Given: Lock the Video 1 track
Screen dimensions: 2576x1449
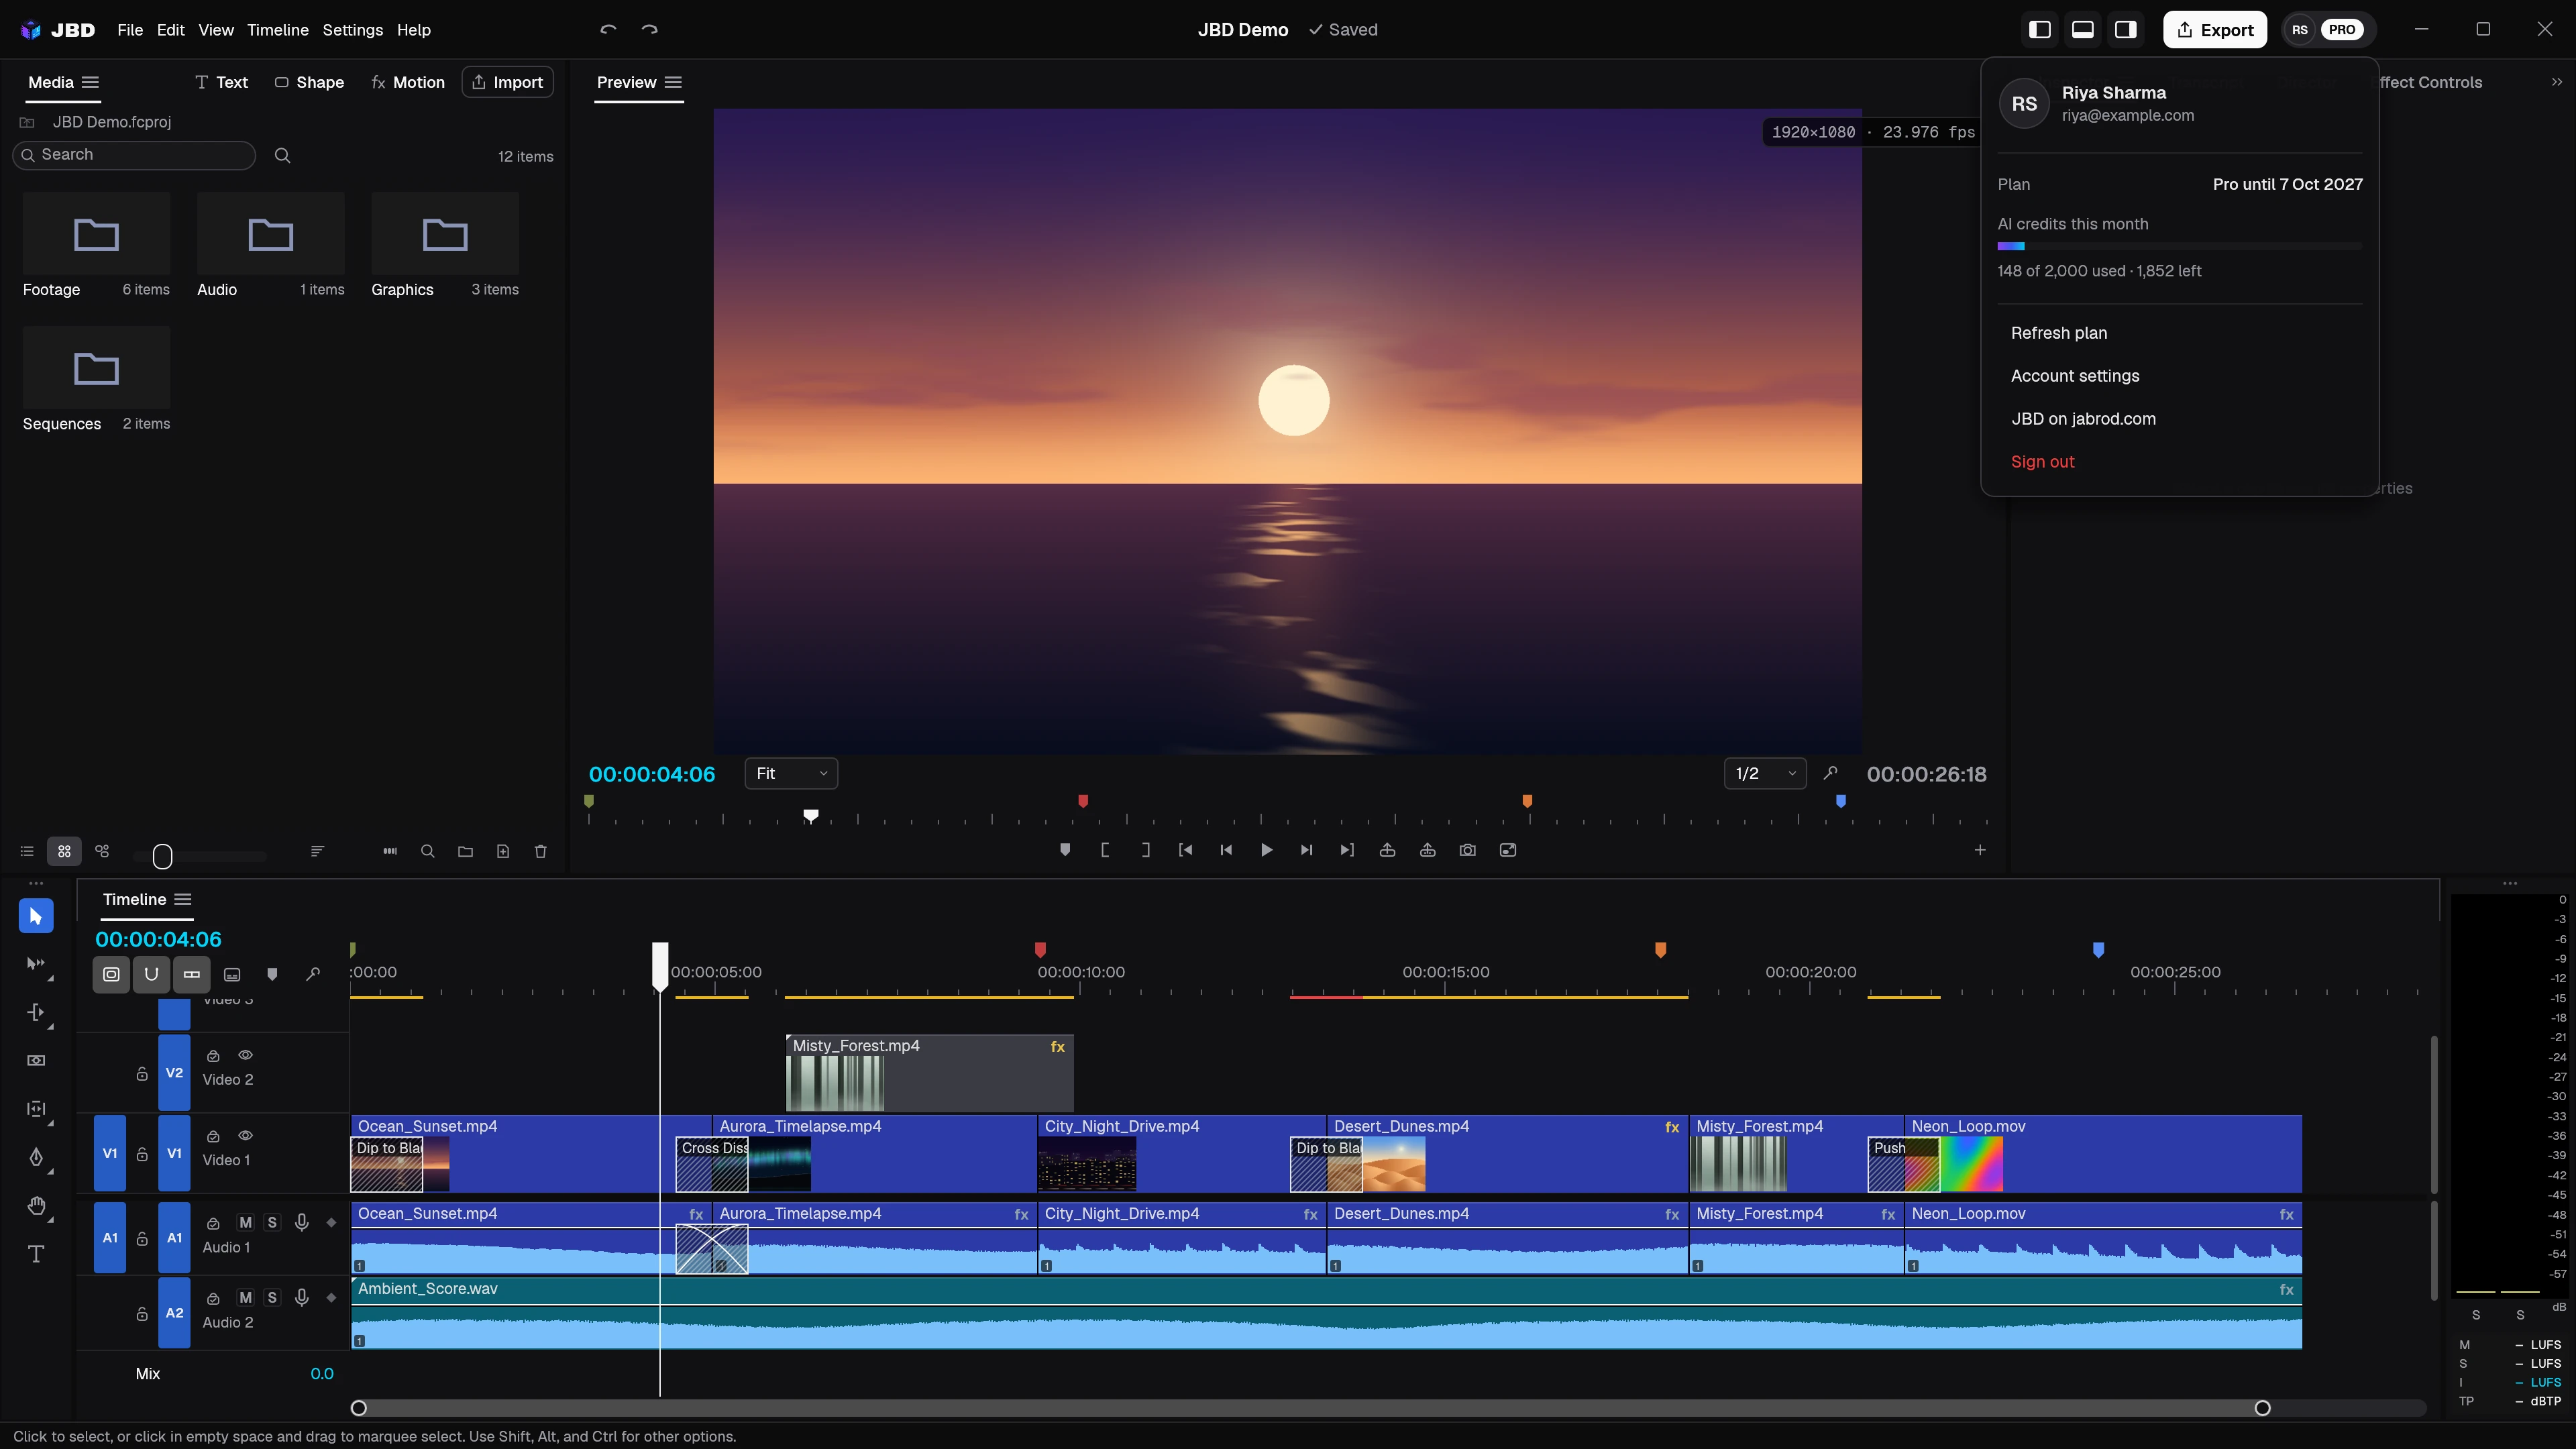Looking at the screenshot, I should pos(142,1154).
